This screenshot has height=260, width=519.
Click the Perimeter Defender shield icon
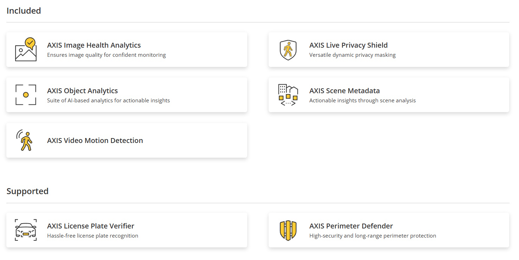[x=288, y=230]
